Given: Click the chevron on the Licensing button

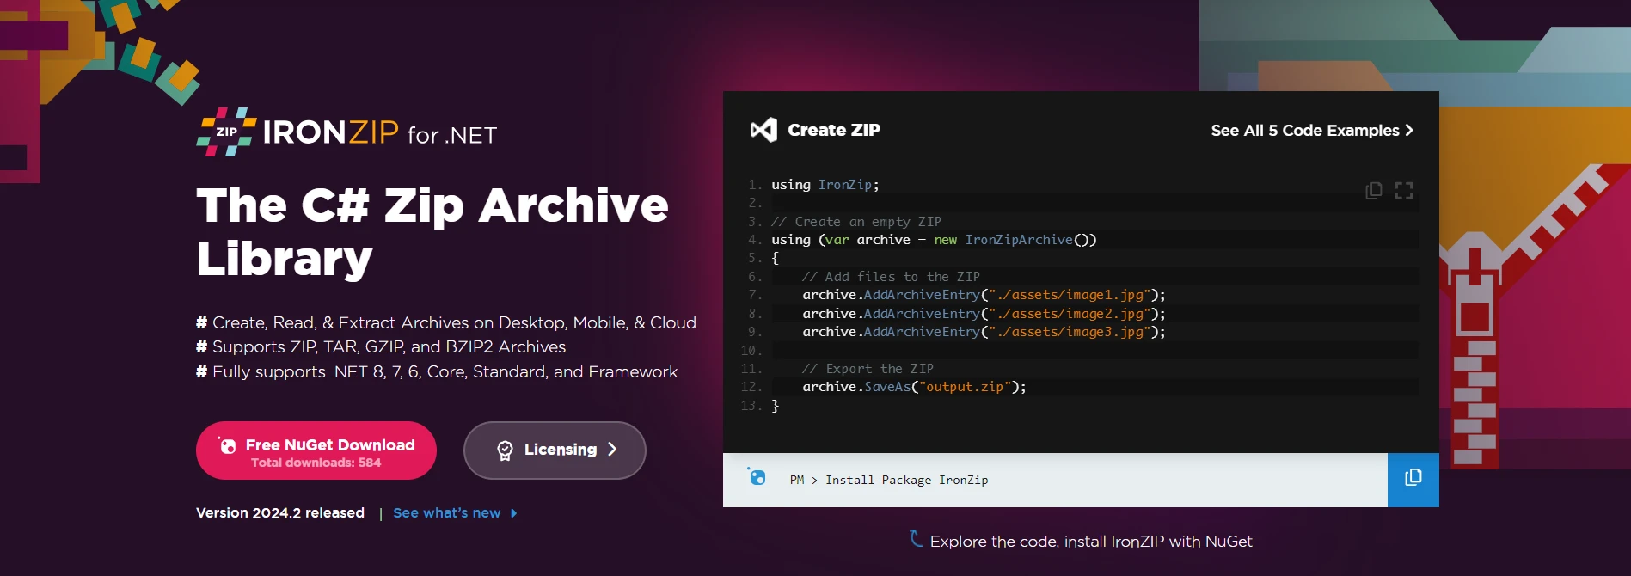Looking at the screenshot, I should click(612, 450).
